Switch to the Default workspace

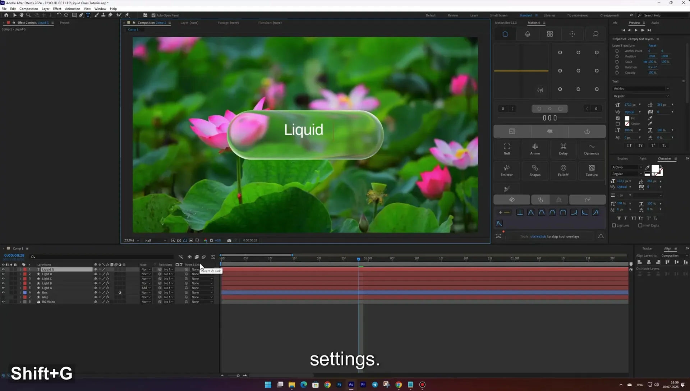[431, 15]
